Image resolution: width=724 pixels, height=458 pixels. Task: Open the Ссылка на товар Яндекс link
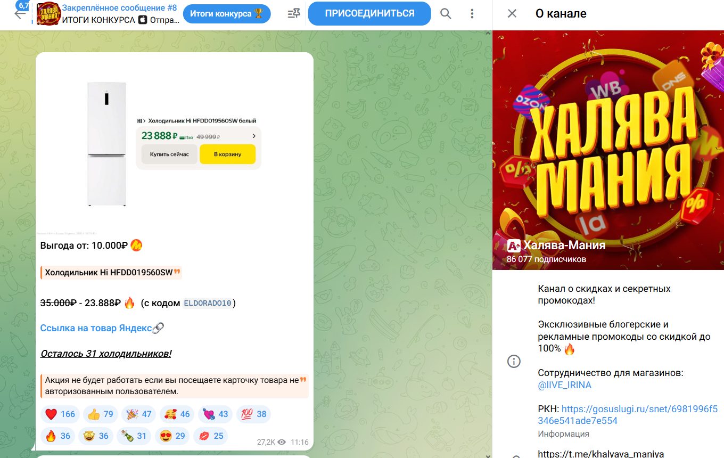(x=102, y=328)
